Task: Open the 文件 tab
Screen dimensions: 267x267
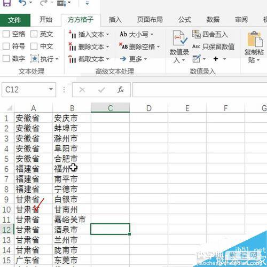Action: 15,20
